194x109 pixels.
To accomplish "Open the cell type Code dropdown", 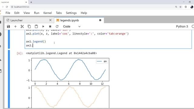I will pyautogui.click(x=72, y=26).
